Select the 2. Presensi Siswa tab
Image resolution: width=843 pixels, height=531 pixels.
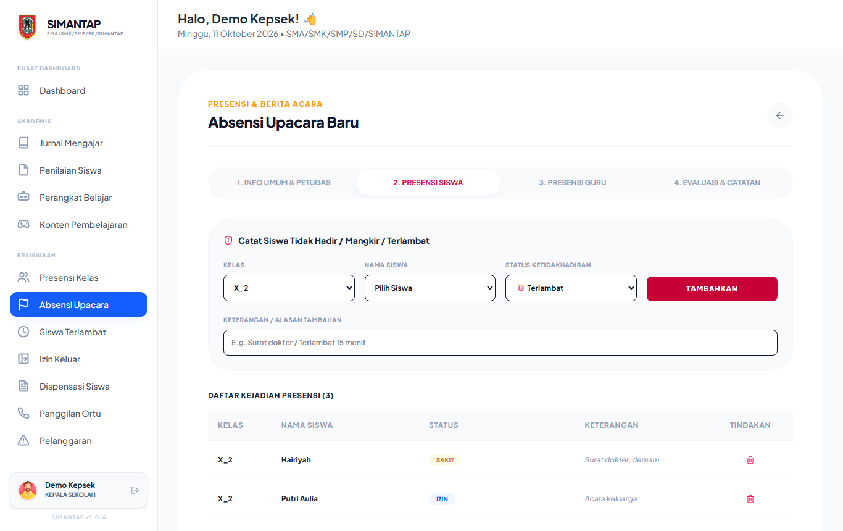coord(428,183)
